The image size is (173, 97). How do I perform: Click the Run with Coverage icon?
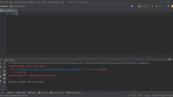pyautogui.click(x=160, y=6)
